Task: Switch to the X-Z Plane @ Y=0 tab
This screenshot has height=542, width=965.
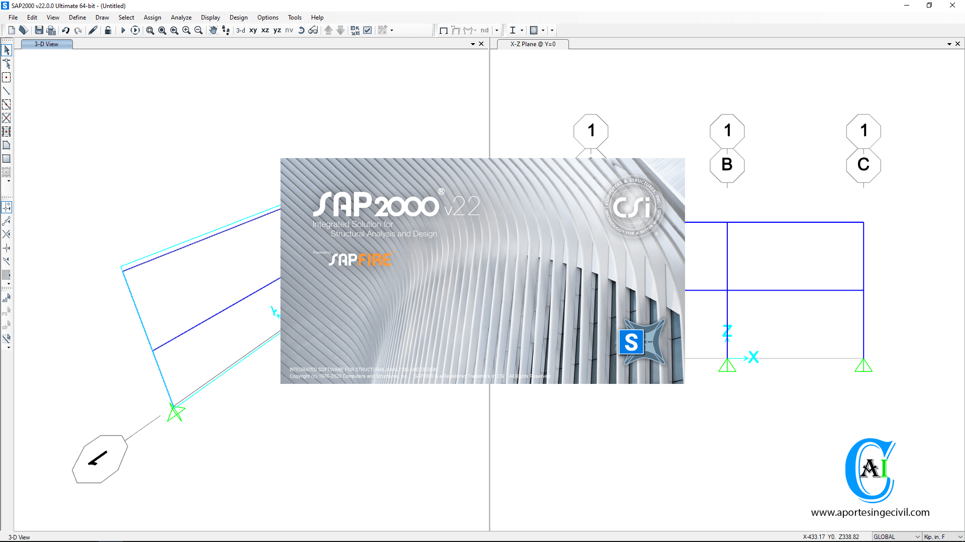Action: pyautogui.click(x=533, y=44)
